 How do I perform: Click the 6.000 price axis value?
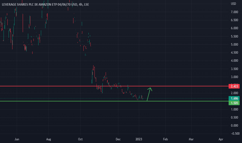click(234, 28)
